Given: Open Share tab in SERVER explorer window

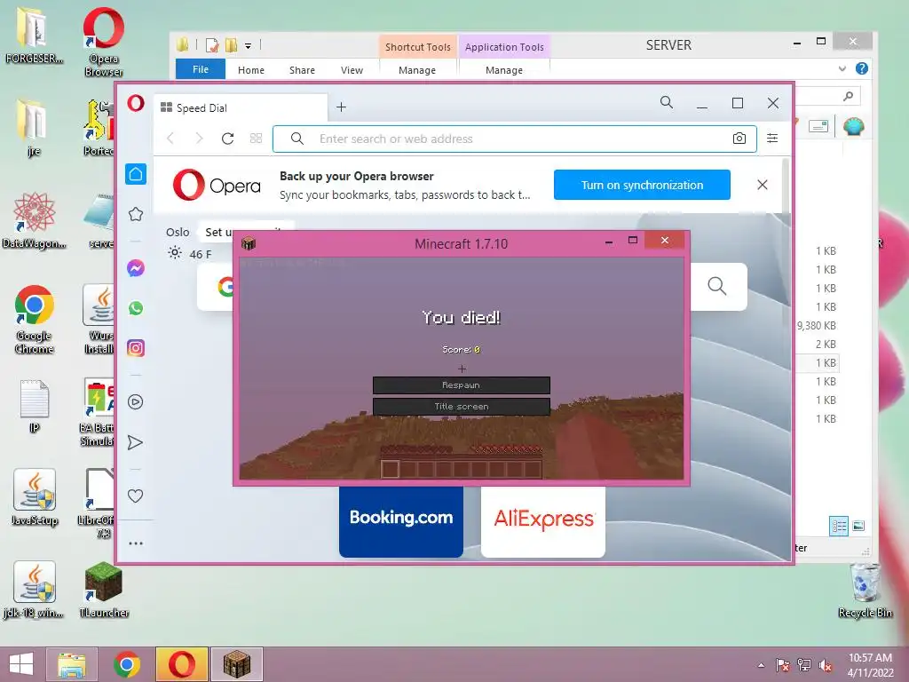Looking at the screenshot, I should click(302, 70).
